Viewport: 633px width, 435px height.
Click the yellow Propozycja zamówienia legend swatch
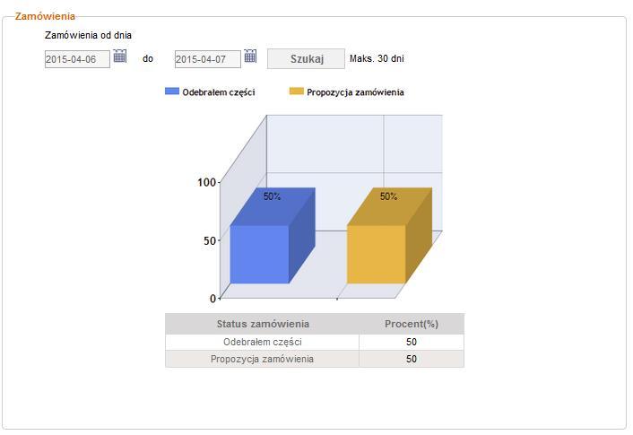(x=296, y=91)
